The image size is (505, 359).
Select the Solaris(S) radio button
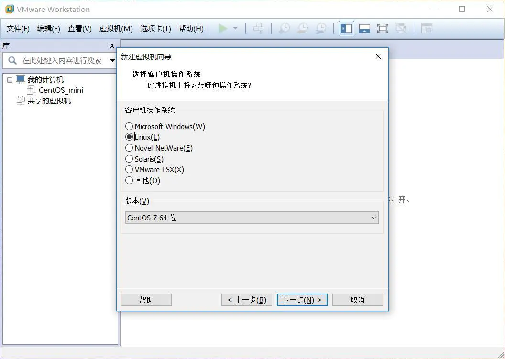pyautogui.click(x=129, y=159)
